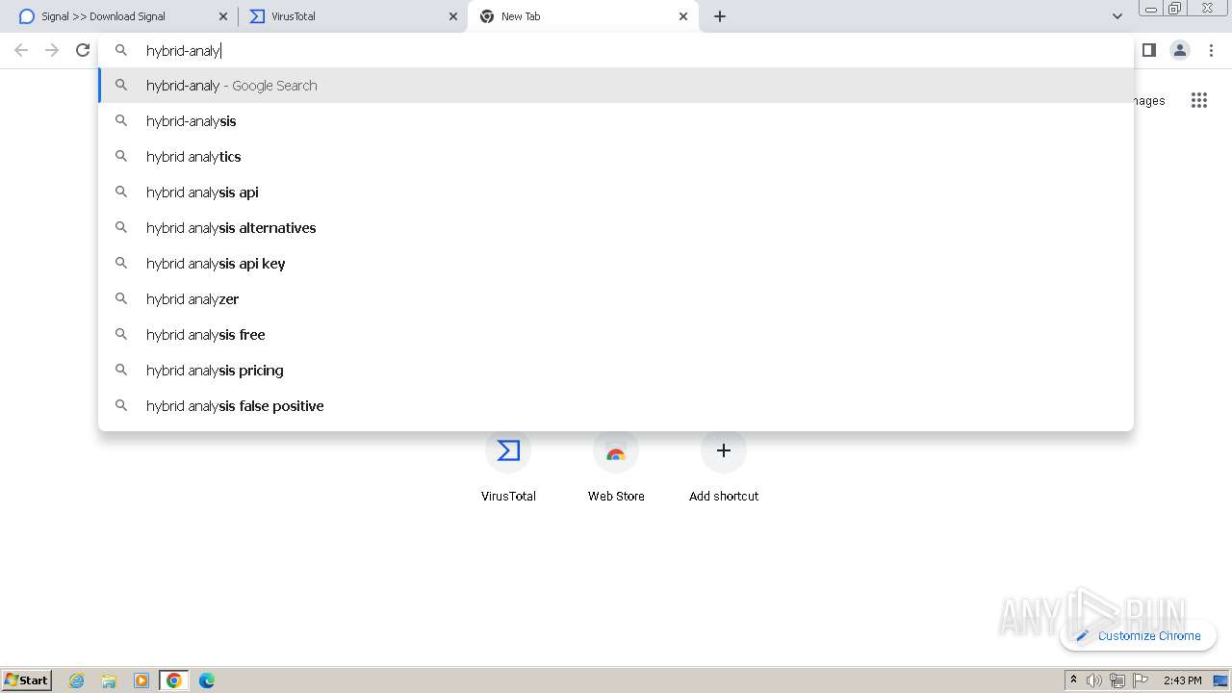Open a new browser tab with plus button
This screenshot has width=1232, height=693.
click(720, 16)
